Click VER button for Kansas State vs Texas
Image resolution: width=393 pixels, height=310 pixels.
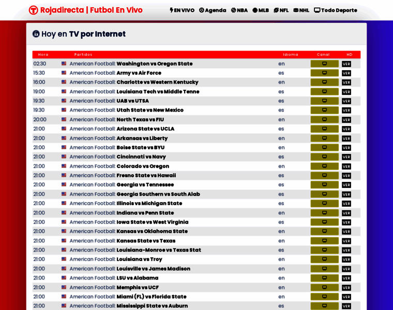click(346, 241)
